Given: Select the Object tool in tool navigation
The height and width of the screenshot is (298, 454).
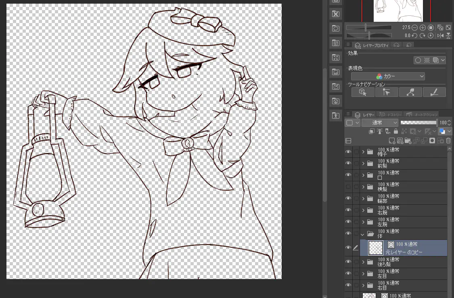Looking at the screenshot, I should (363, 92).
